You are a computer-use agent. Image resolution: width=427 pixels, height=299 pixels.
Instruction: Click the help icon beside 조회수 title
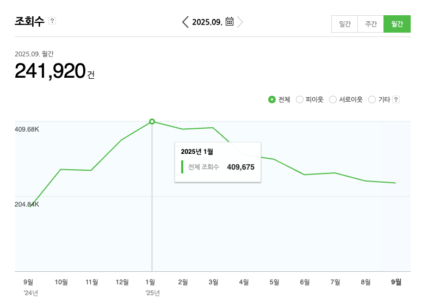click(52, 21)
